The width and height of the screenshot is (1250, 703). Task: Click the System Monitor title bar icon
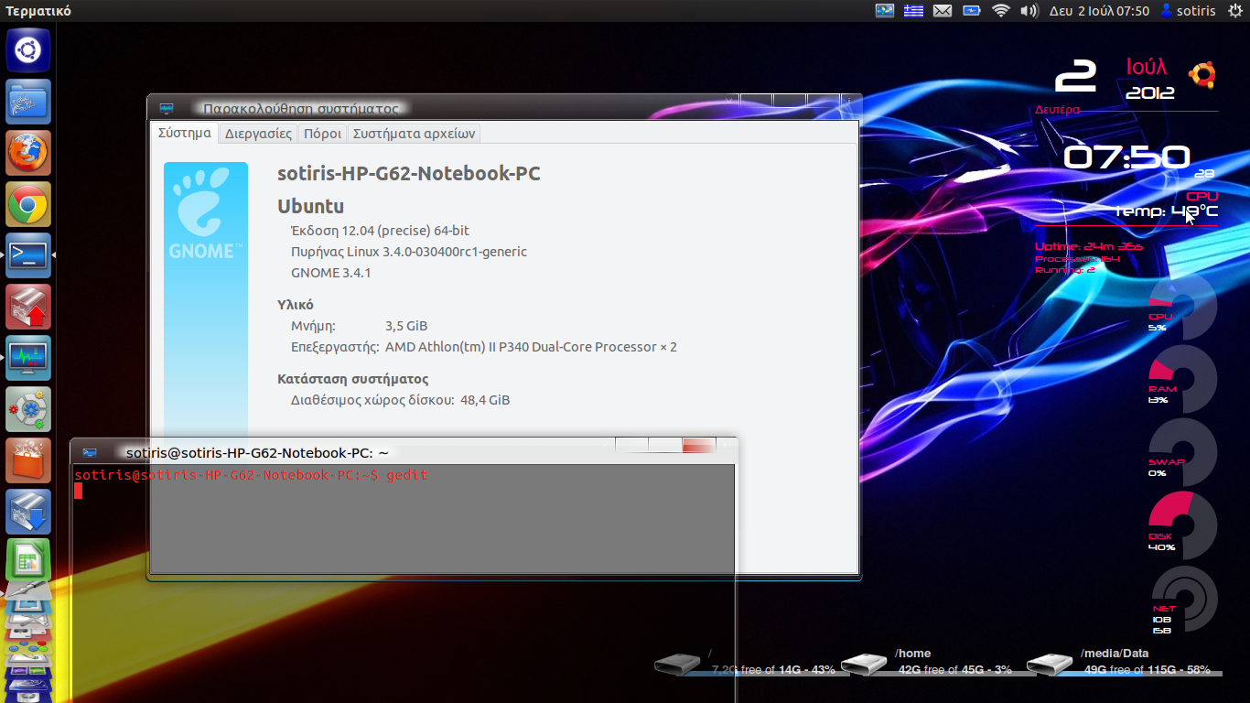click(166, 108)
